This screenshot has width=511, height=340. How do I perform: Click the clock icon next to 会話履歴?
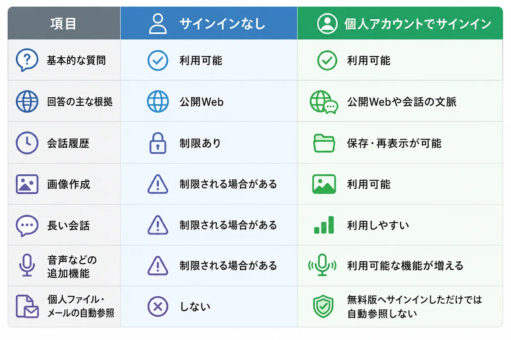tap(26, 143)
